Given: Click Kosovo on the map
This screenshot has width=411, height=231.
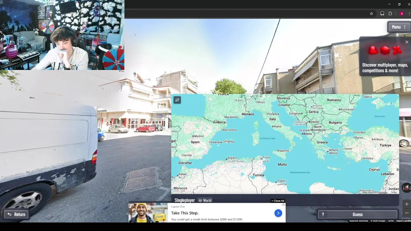Looking at the screenshot, I should (x=314, y=122).
